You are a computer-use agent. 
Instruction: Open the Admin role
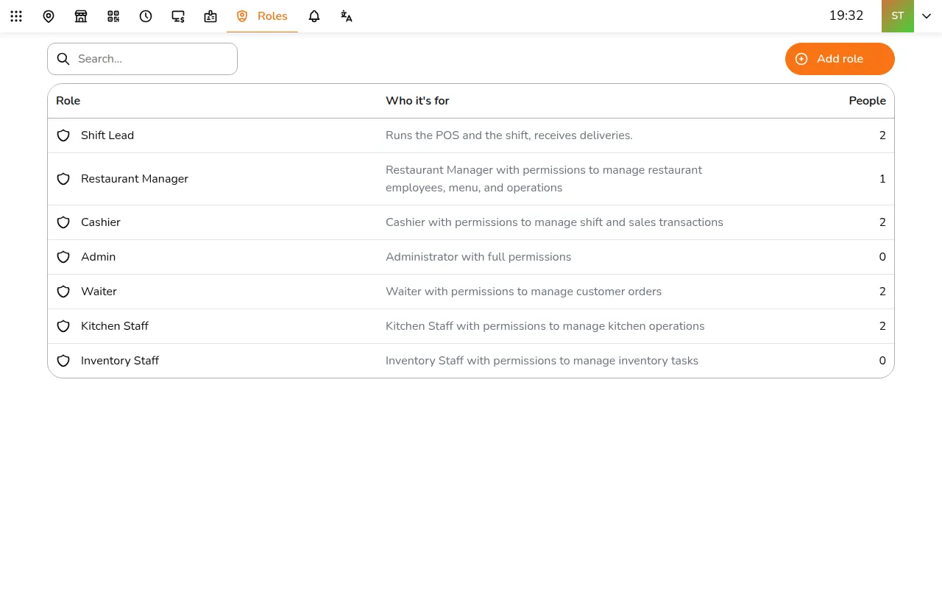471,257
